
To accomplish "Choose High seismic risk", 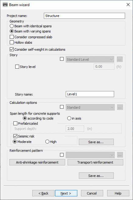I will tap(51, 142).
